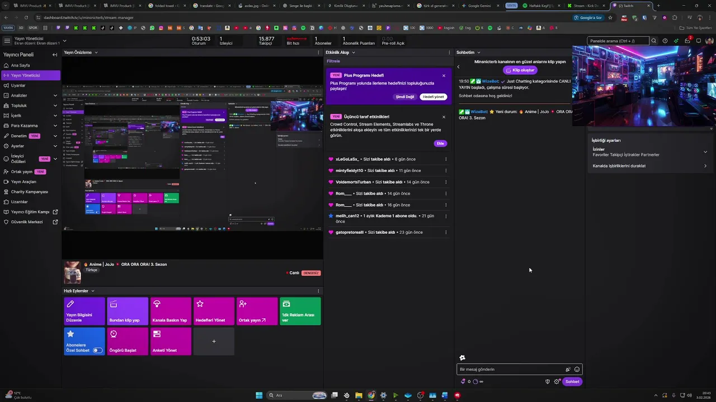Click the channel points circle icon
This screenshot has width=716, height=402.
[x=475, y=381]
